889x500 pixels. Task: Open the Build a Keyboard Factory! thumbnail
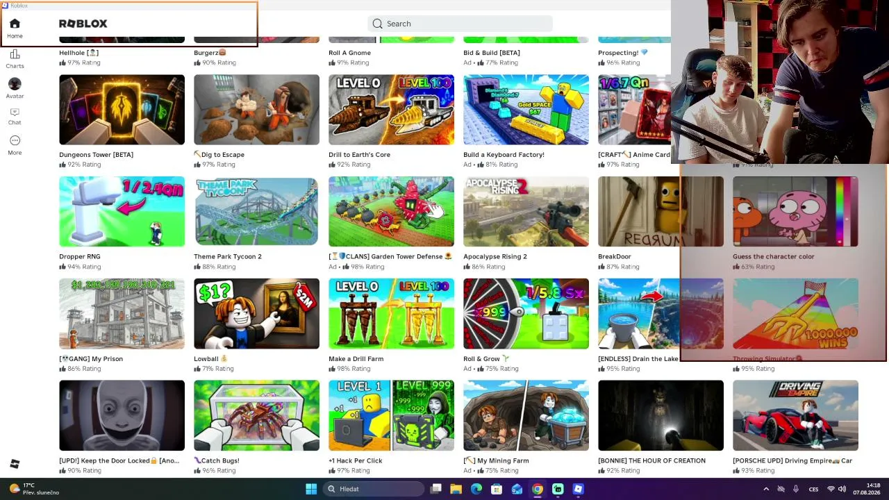526,110
